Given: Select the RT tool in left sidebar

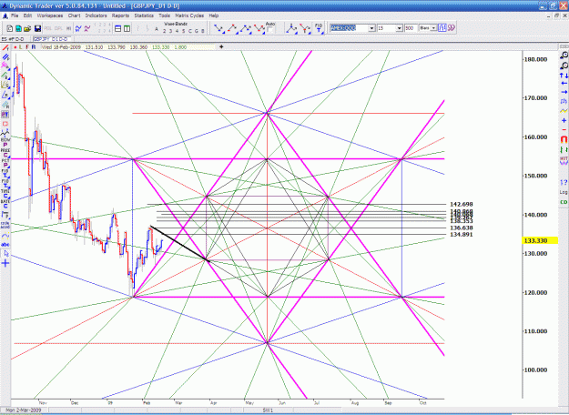Looking at the screenshot, I should (5, 115).
